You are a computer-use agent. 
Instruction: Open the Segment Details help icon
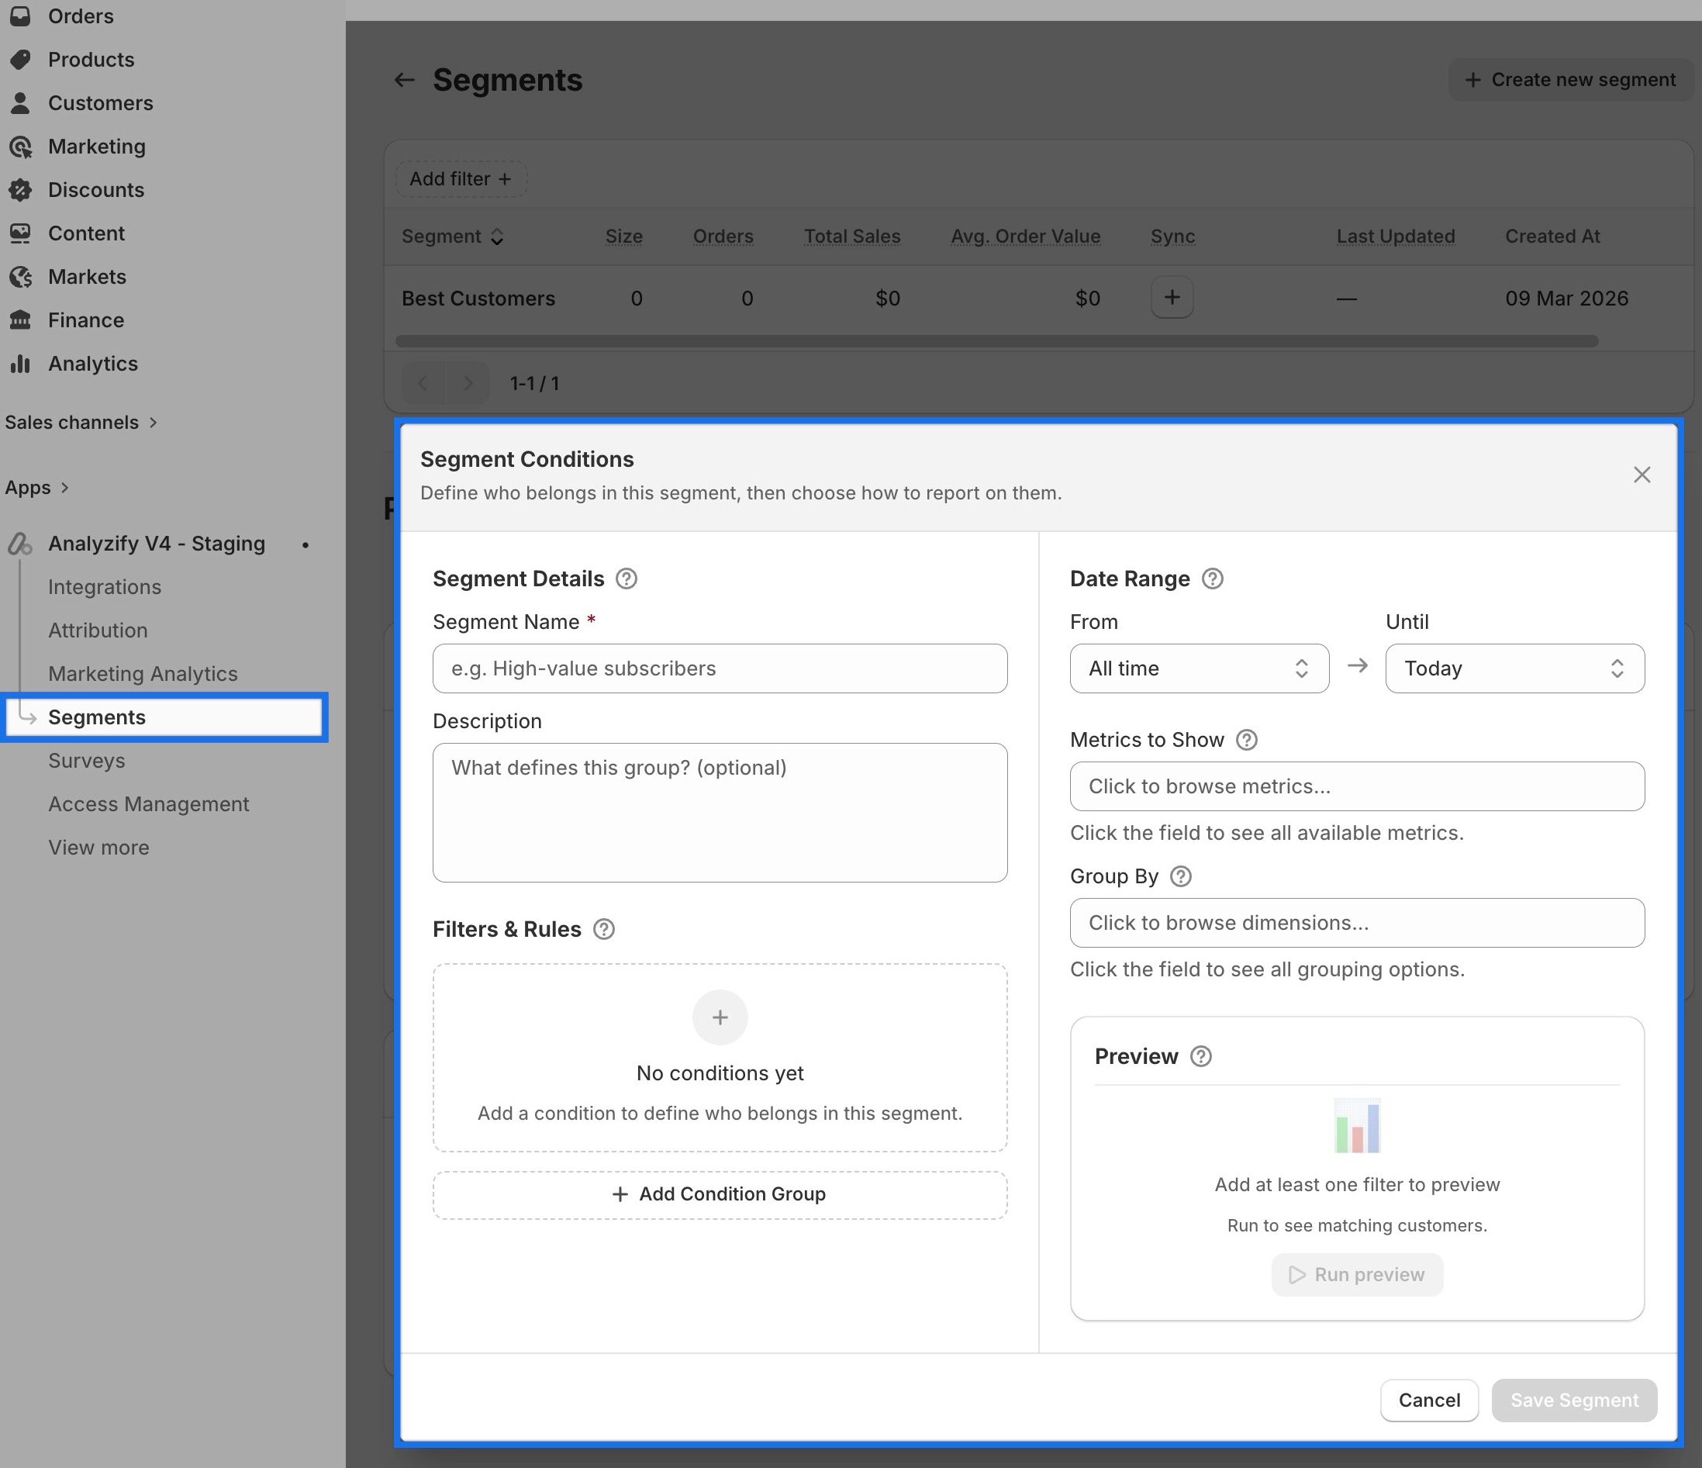click(626, 579)
